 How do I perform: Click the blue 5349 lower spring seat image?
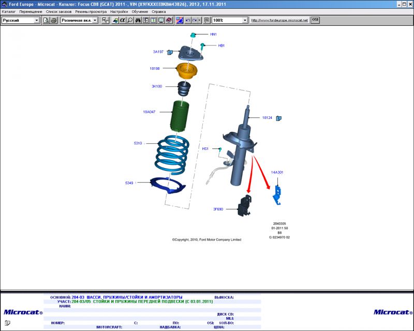click(x=168, y=185)
